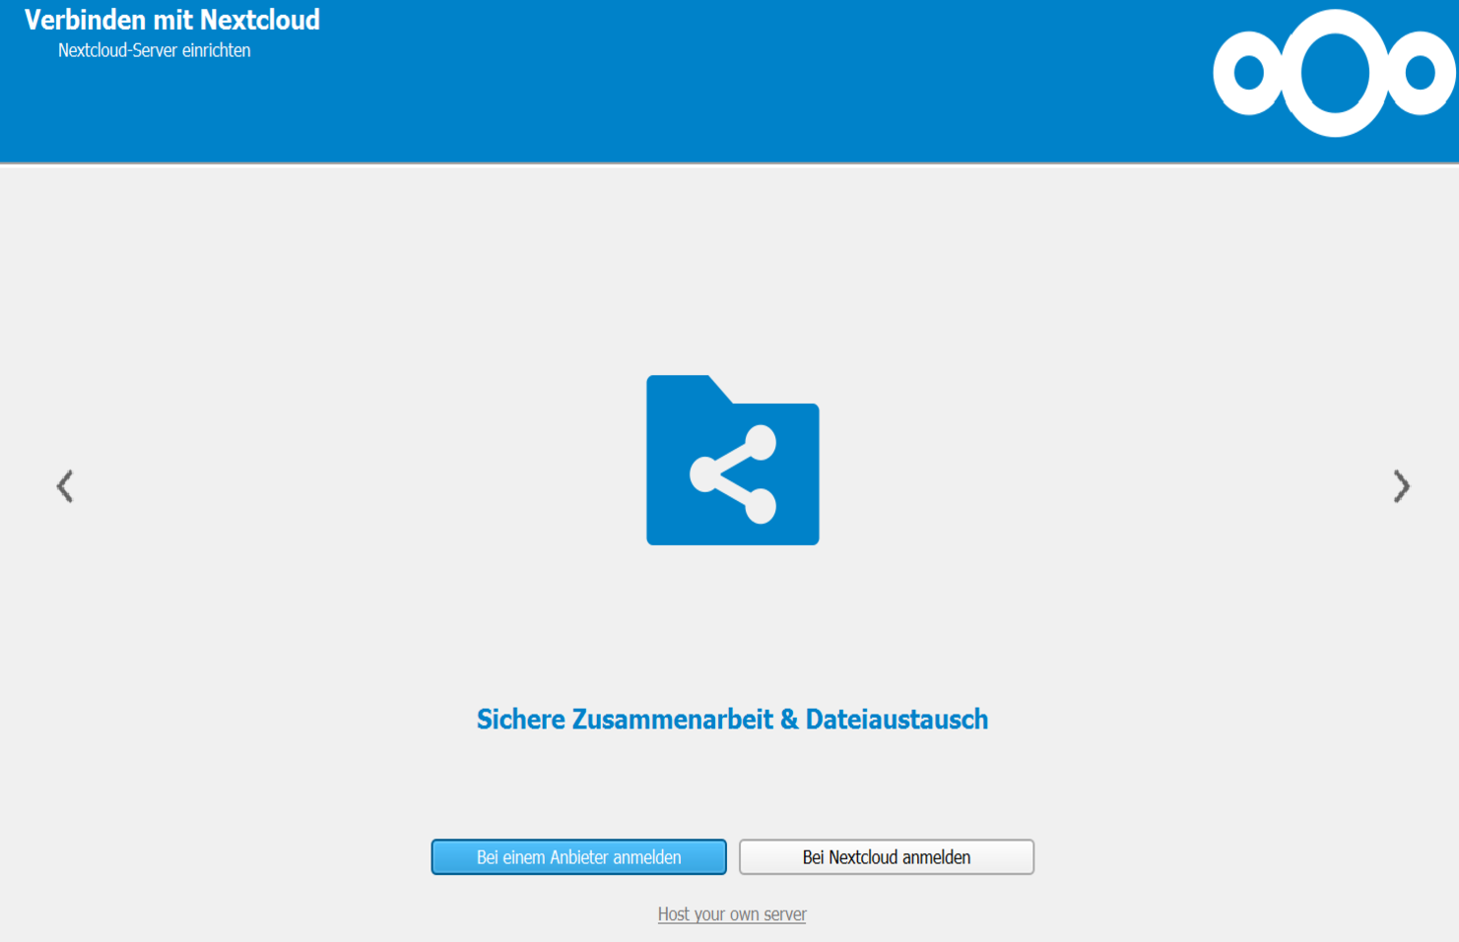Screen dimensions: 1459x942
Task: Open the 'Host your own server' link
Action: pyautogui.click(x=732, y=913)
